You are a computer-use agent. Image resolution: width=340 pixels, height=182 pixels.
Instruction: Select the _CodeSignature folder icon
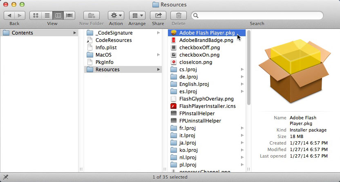[90, 33]
